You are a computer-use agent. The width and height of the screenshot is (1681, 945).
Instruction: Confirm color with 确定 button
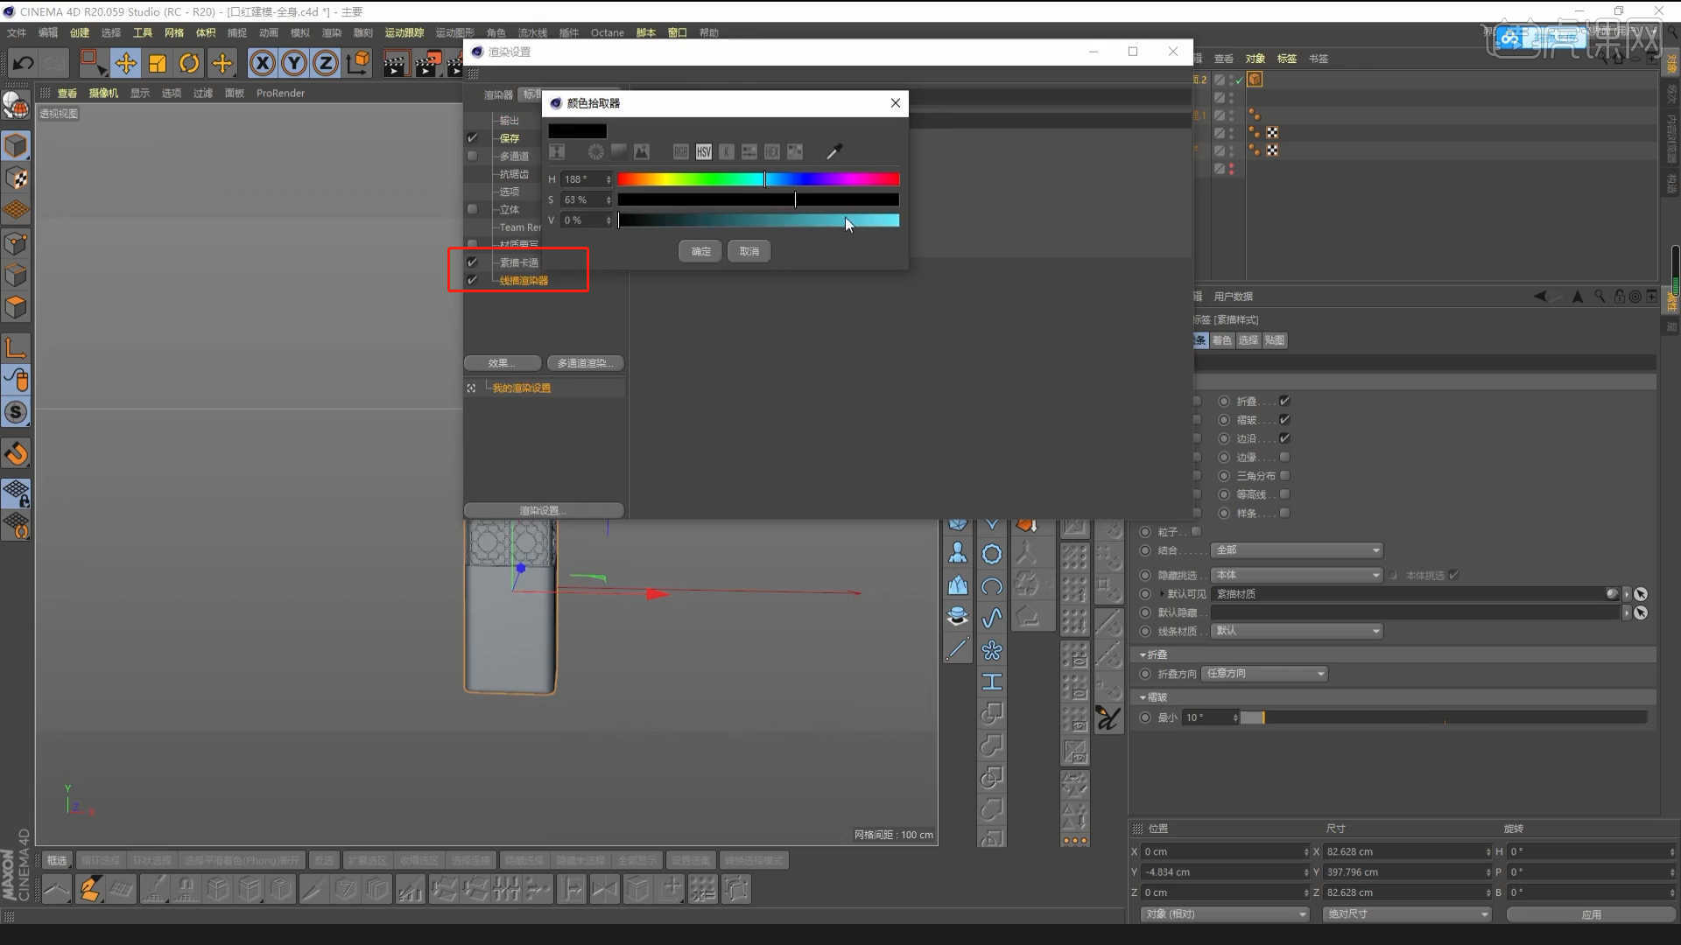700,251
